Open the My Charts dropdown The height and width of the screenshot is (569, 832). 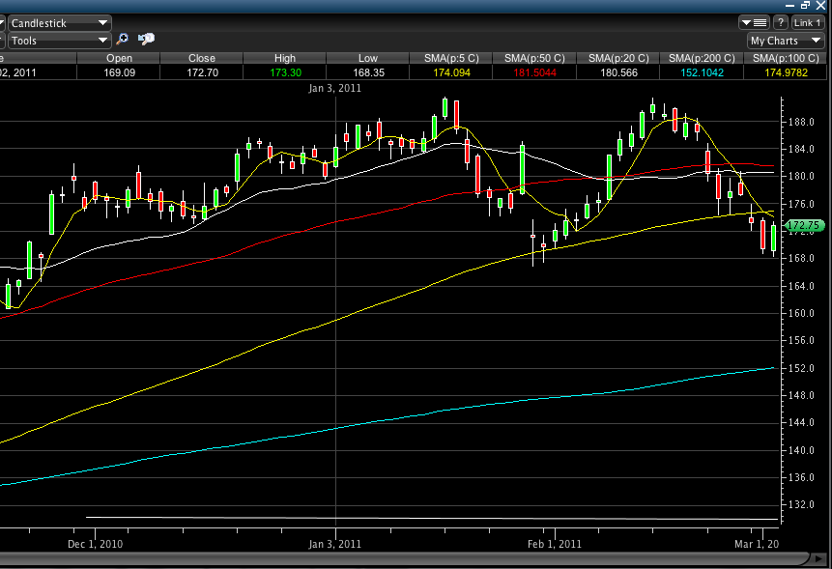(x=786, y=41)
